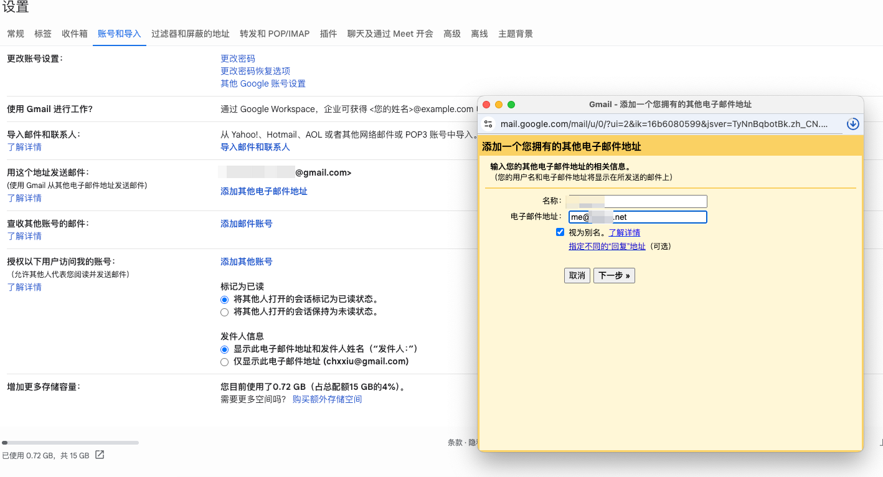883x477 pixels.
Task: Click the storage usage progress bar
Action: click(x=70, y=443)
